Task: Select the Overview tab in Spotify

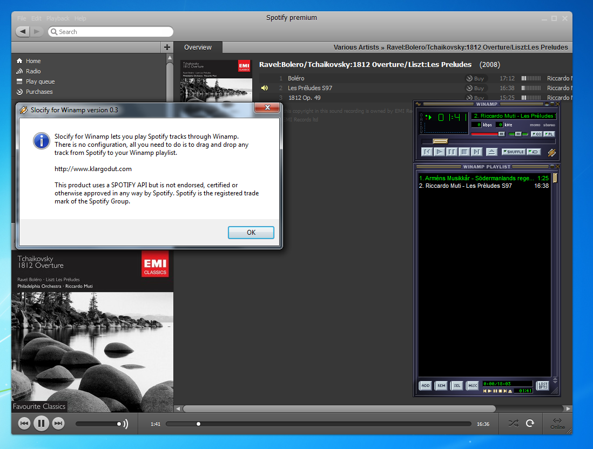Action: tap(198, 47)
